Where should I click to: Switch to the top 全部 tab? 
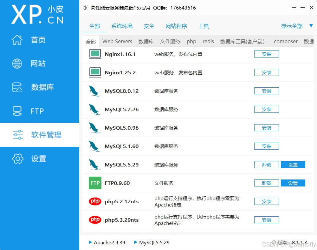pyautogui.click(x=94, y=26)
